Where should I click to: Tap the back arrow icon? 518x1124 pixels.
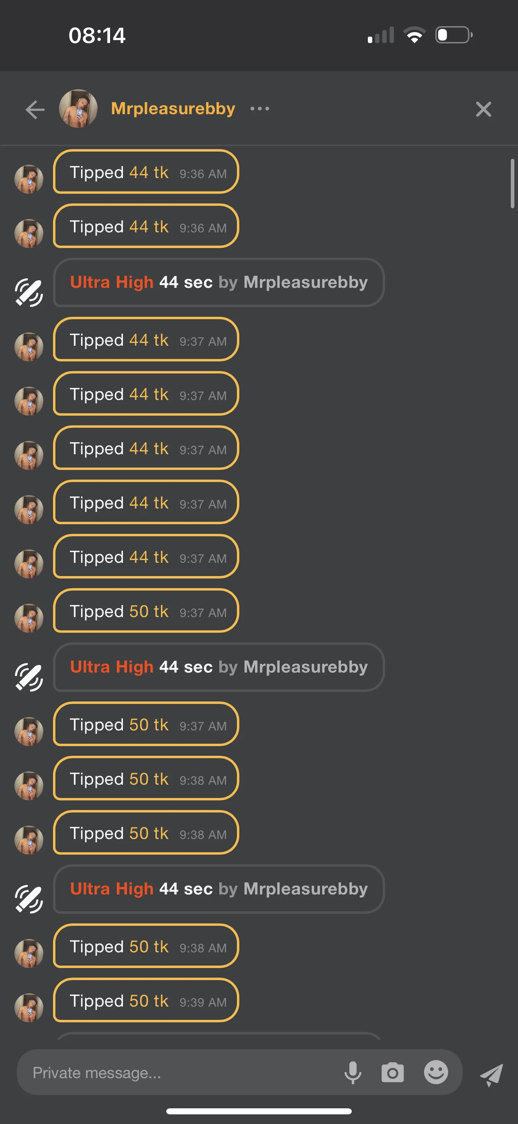[35, 109]
